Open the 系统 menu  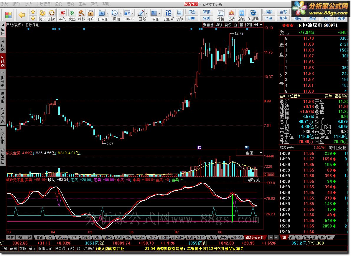pyautogui.click(x=5, y=4)
